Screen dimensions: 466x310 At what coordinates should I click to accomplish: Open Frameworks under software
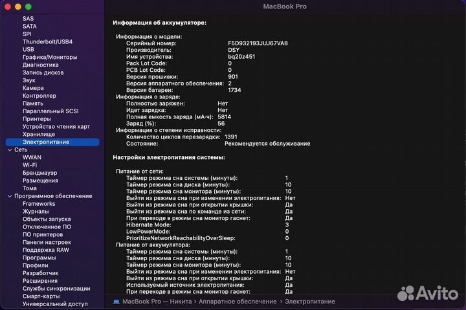[39, 204]
